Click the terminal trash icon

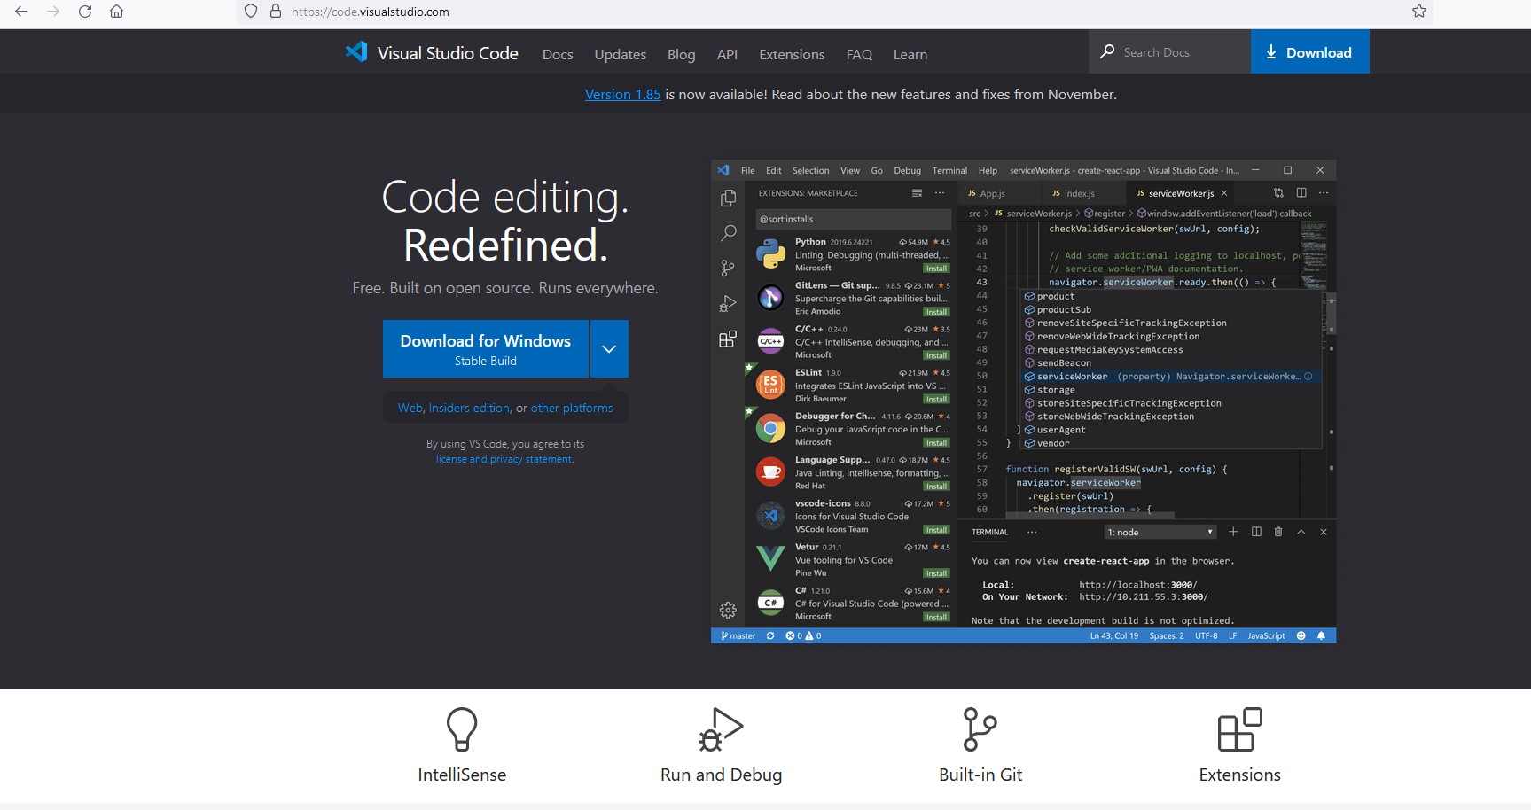pos(1278,532)
